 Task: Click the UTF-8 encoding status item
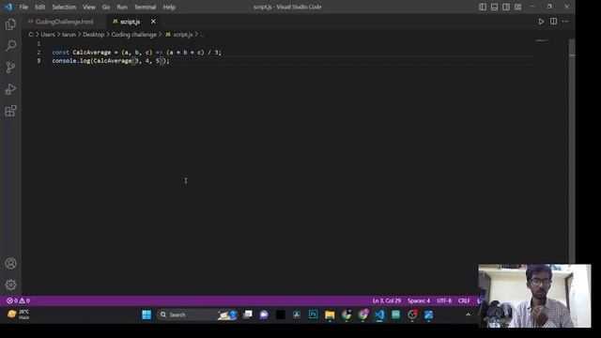click(x=444, y=300)
